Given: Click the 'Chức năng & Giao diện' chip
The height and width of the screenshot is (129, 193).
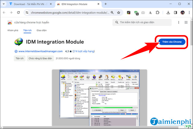Looking at the screenshot, I should (x=40, y=58).
